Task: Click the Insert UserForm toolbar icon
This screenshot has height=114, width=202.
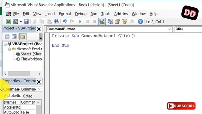Action: [15, 22]
